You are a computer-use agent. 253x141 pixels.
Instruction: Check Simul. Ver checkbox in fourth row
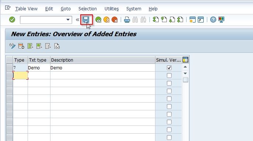coord(169,91)
